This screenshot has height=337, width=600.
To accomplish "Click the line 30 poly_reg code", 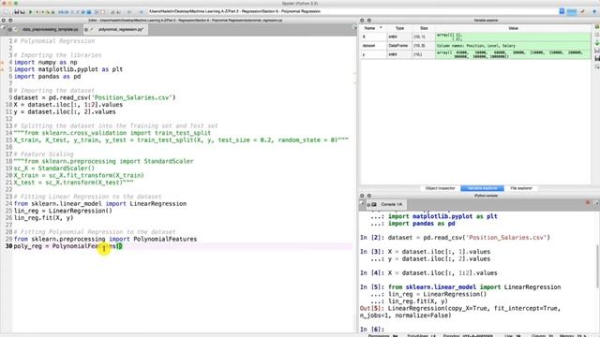I will (67, 246).
